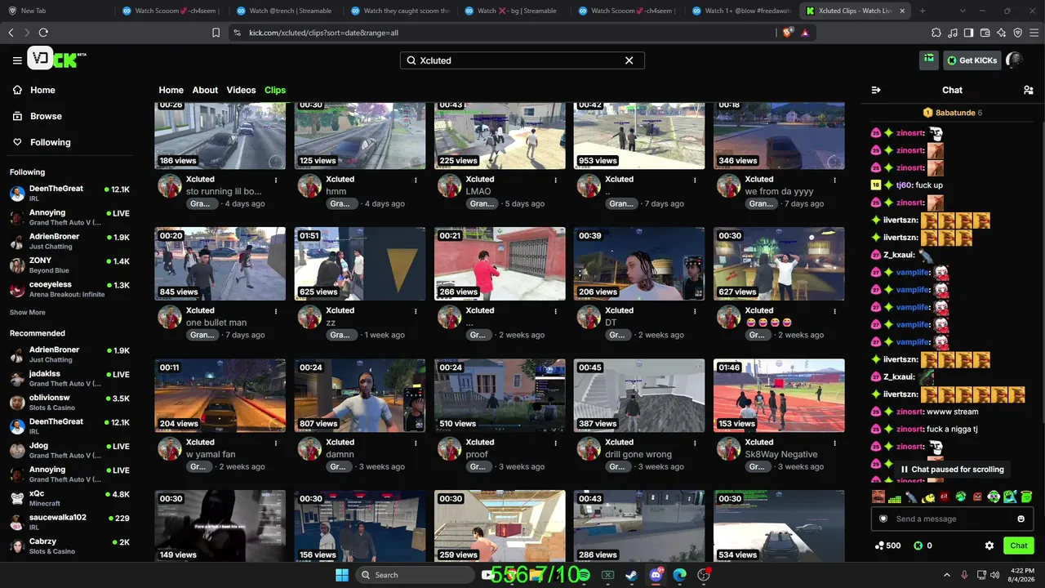Open options for 'Sk8Way Negative' clip
The width and height of the screenshot is (1045, 588).
coord(834,443)
